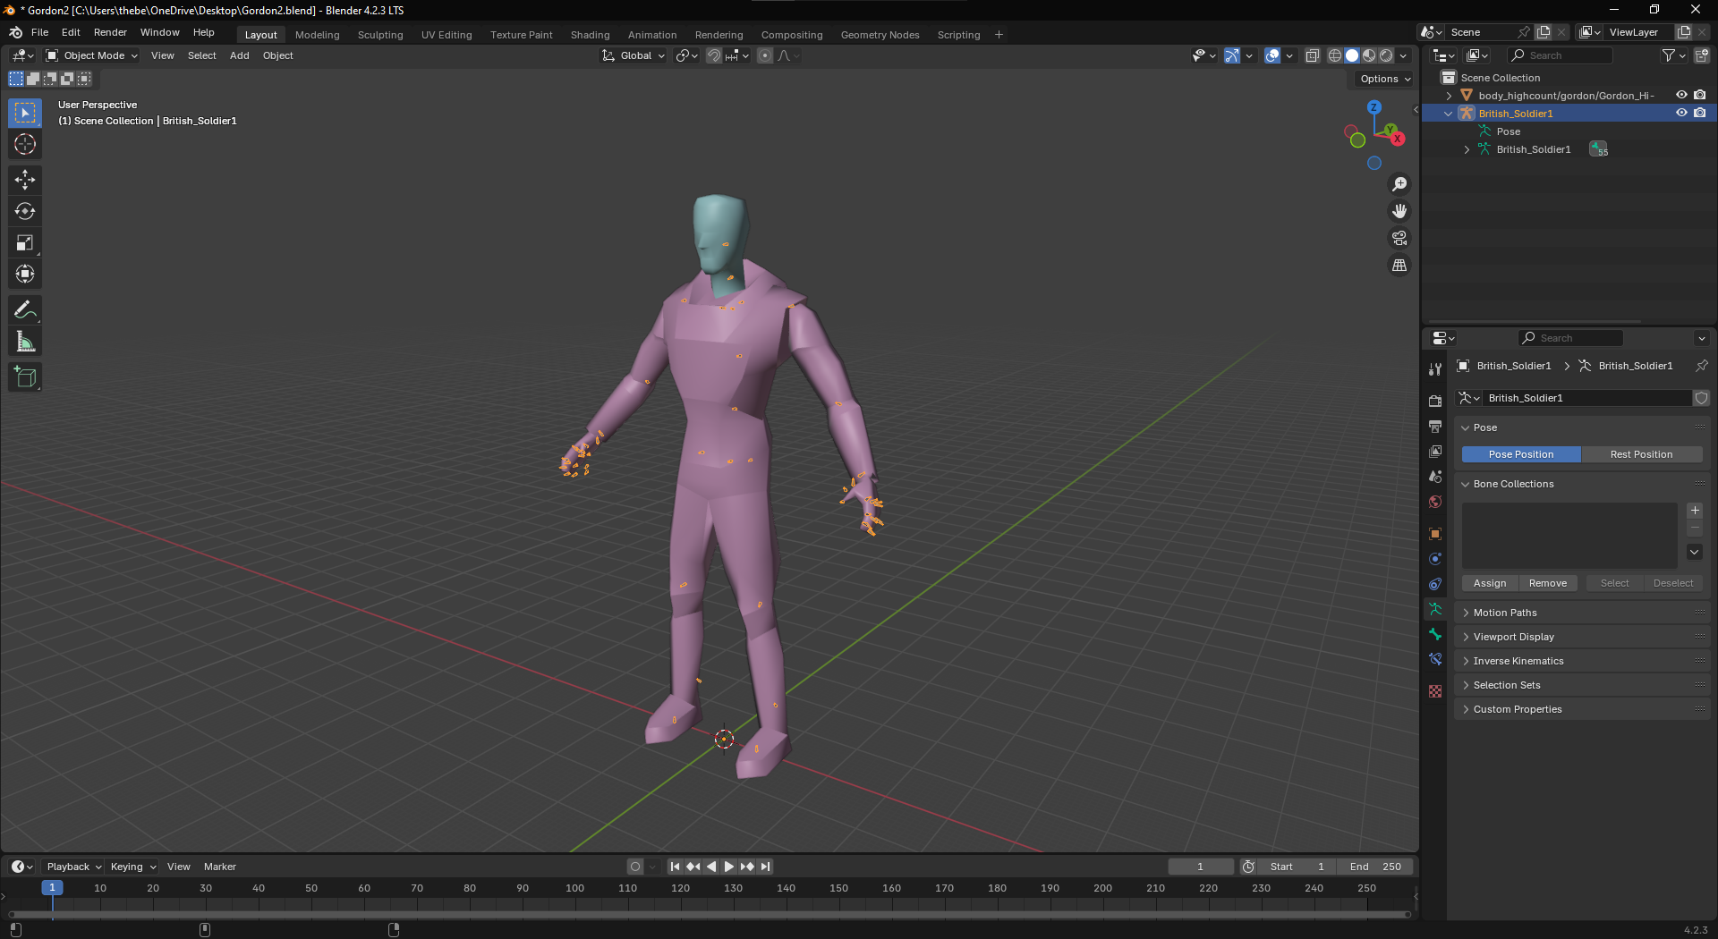1718x939 pixels.
Task: Click the Assign button under Bone Collections
Action: [x=1490, y=583]
